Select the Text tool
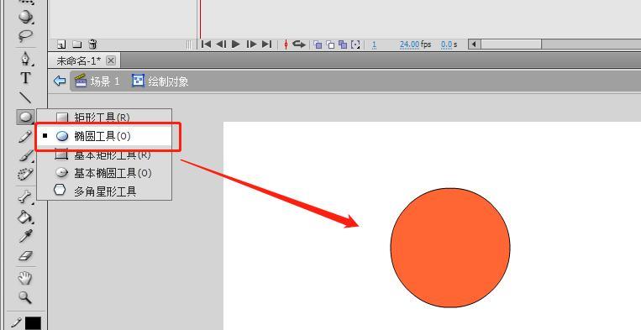This screenshot has width=641, height=330. (x=25, y=77)
